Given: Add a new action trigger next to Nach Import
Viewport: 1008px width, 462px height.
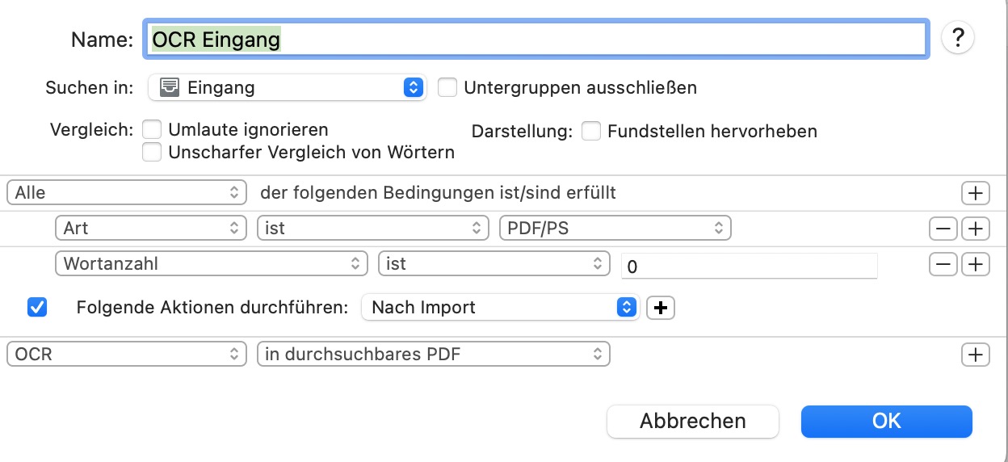Looking at the screenshot, I should pos(661,307).
